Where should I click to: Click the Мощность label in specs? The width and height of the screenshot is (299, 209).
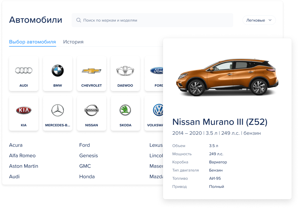click(x=182, y=154)
